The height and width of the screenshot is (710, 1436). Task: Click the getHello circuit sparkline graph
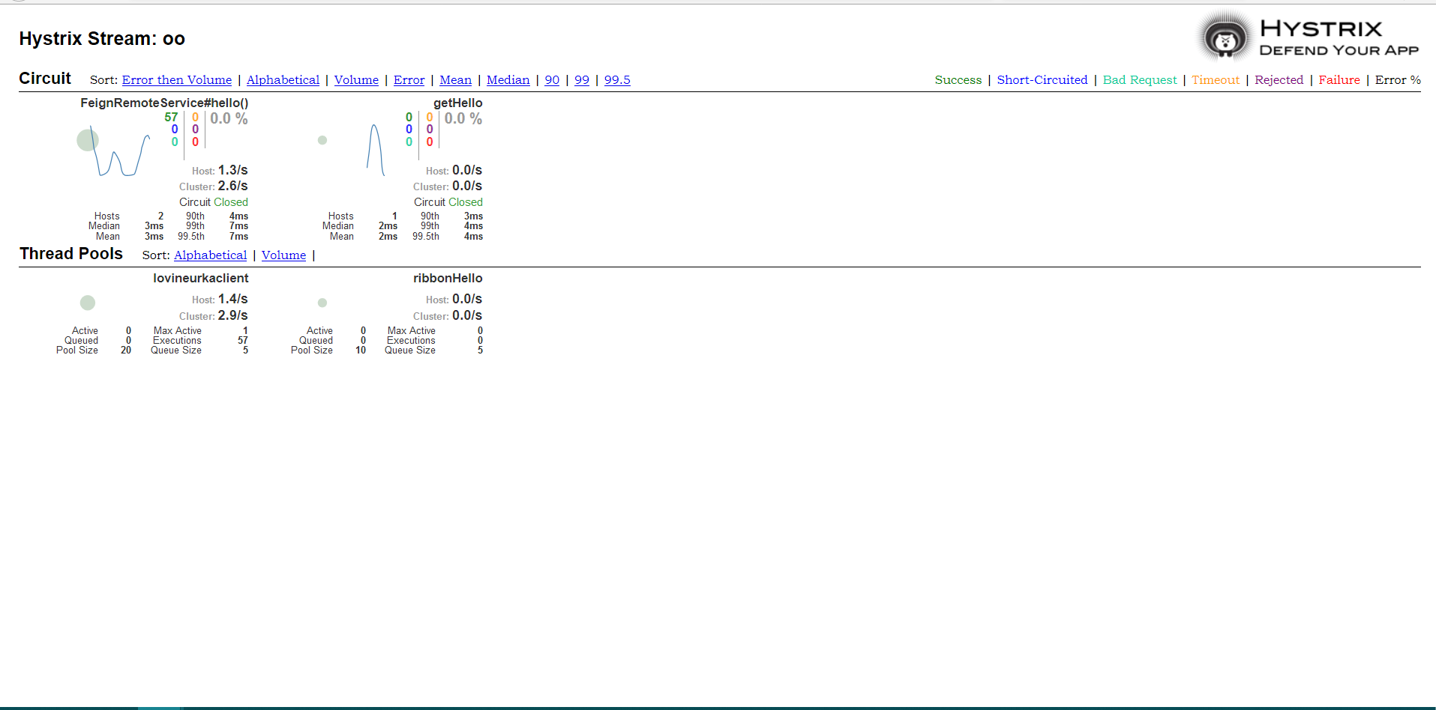pyautogui.click(x=376, y=150)
